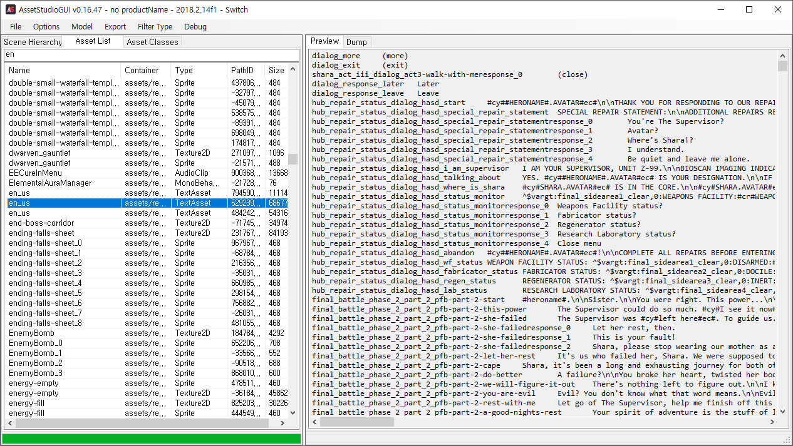The width and height of the screenshot is (793, 446).
Task: Click the dialog_response_later preview line
Action: coord(375,84)
